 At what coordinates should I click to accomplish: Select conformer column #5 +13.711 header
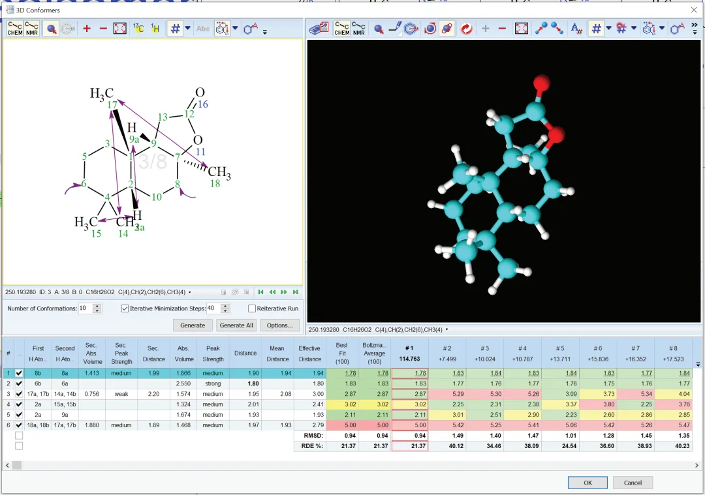(560, 353)
